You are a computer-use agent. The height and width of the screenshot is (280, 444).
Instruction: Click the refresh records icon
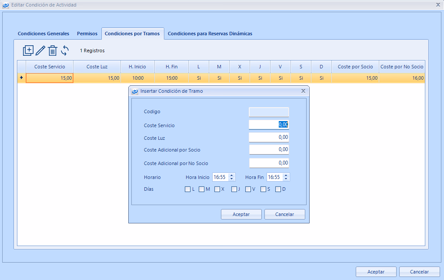[x=65, y=51]
